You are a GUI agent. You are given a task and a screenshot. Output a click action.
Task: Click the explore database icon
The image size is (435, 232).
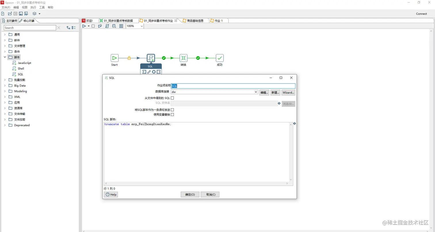[x=114, y=26]
